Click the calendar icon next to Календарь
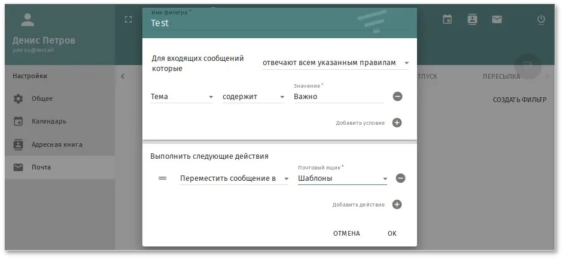 [18, 121]
